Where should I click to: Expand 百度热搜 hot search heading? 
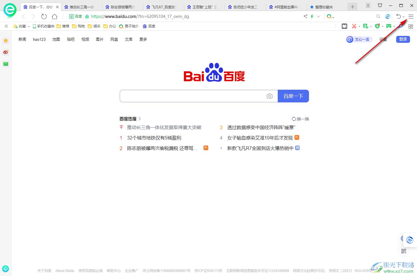(x=130, y=119)
